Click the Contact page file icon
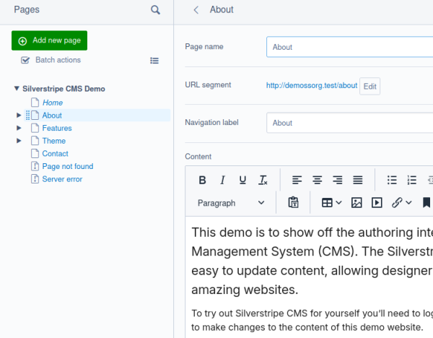This screenshot has height=338, width=433. 35,153
